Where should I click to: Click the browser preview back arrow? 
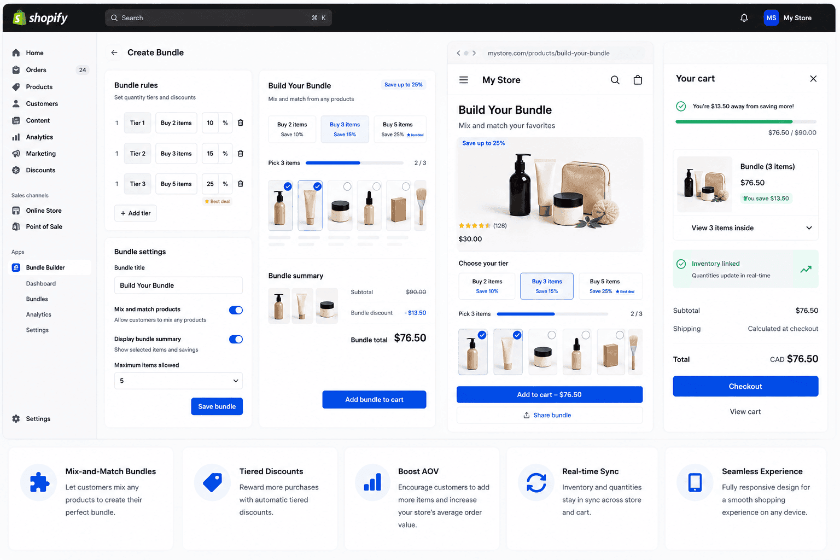tap(458, 53)
